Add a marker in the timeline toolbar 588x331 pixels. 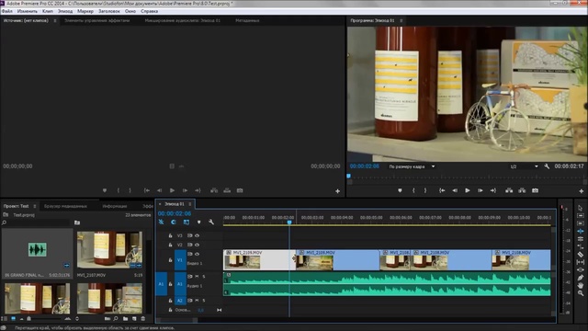(x=199, y=223)
